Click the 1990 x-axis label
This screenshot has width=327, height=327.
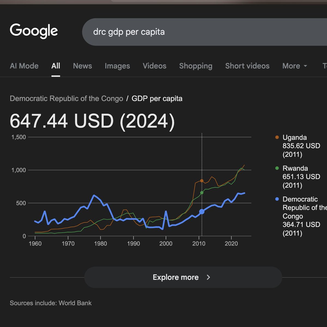(134, 244)
